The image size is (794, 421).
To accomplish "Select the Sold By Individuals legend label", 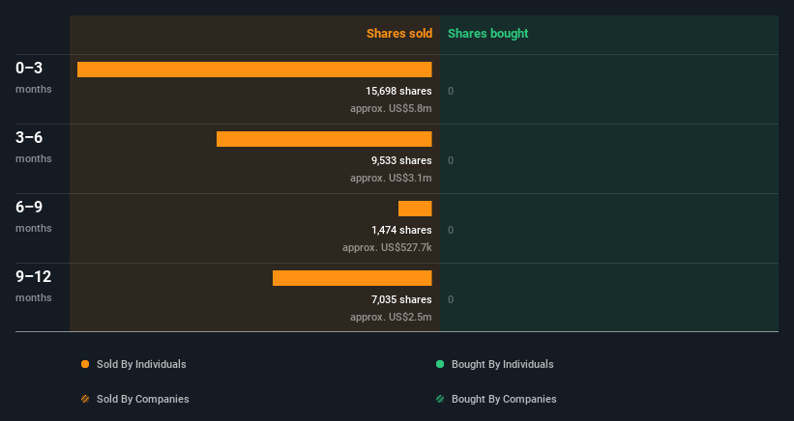I will 141,364.
